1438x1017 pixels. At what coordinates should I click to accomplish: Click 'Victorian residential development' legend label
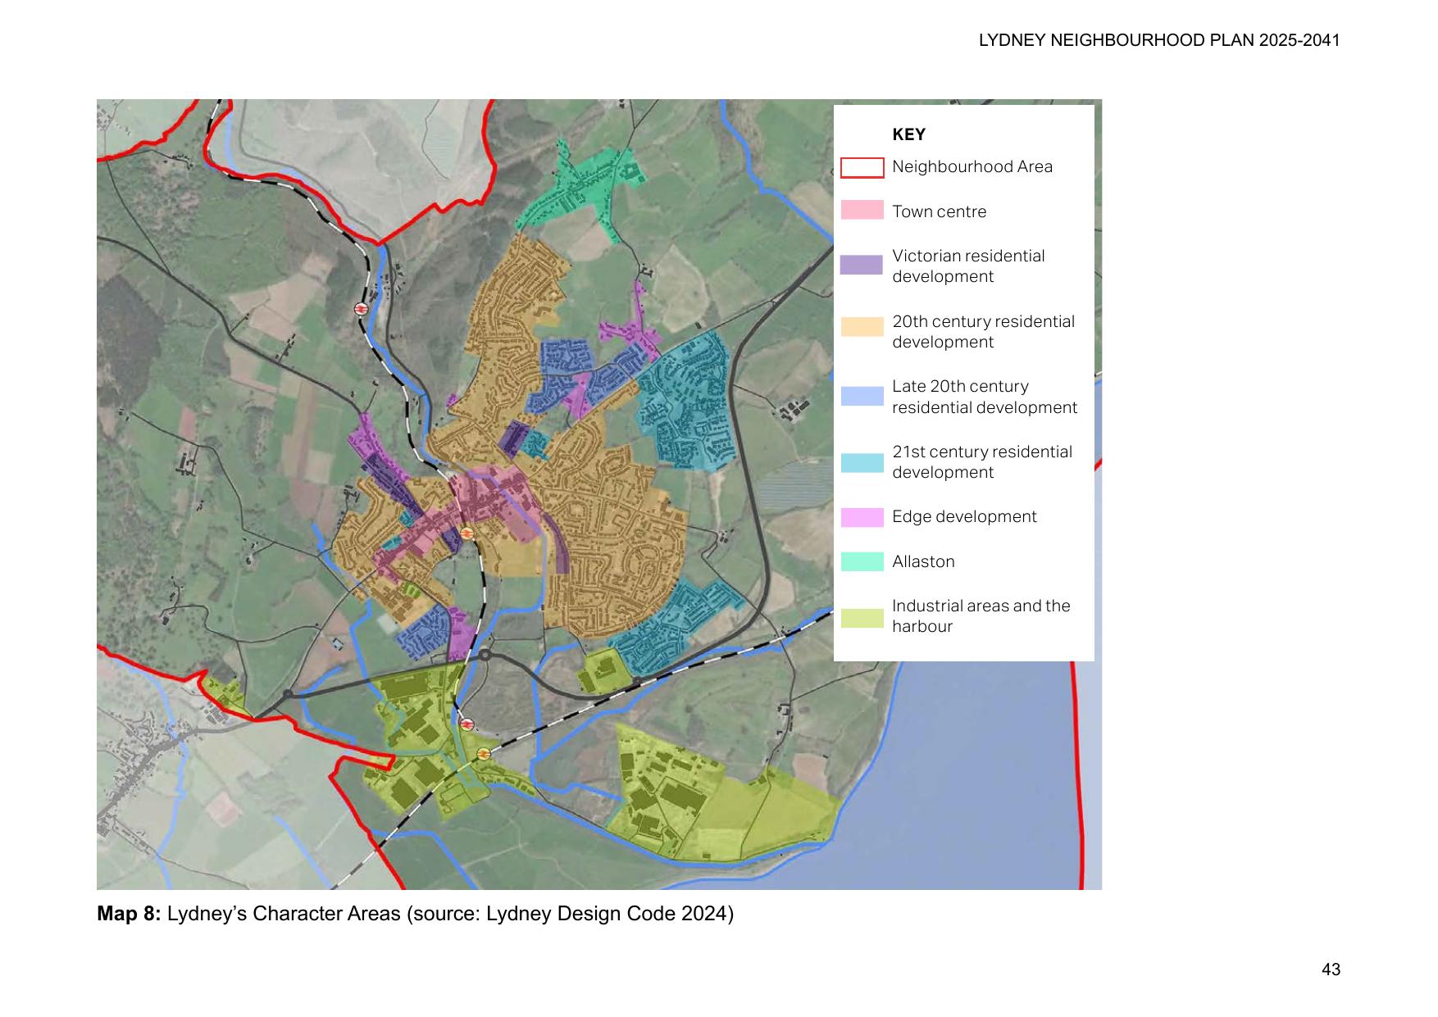[x=968, y=266]
